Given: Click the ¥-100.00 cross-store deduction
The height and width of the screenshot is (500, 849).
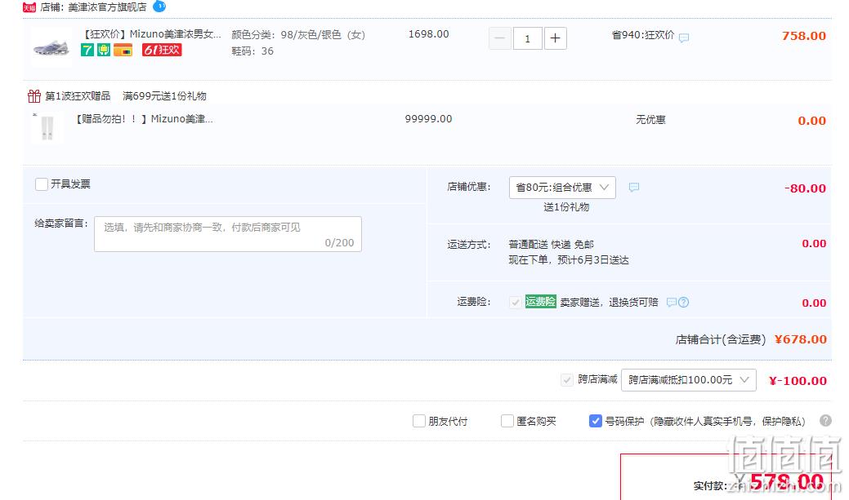Looking at the screenshot, I should (798, 381).
